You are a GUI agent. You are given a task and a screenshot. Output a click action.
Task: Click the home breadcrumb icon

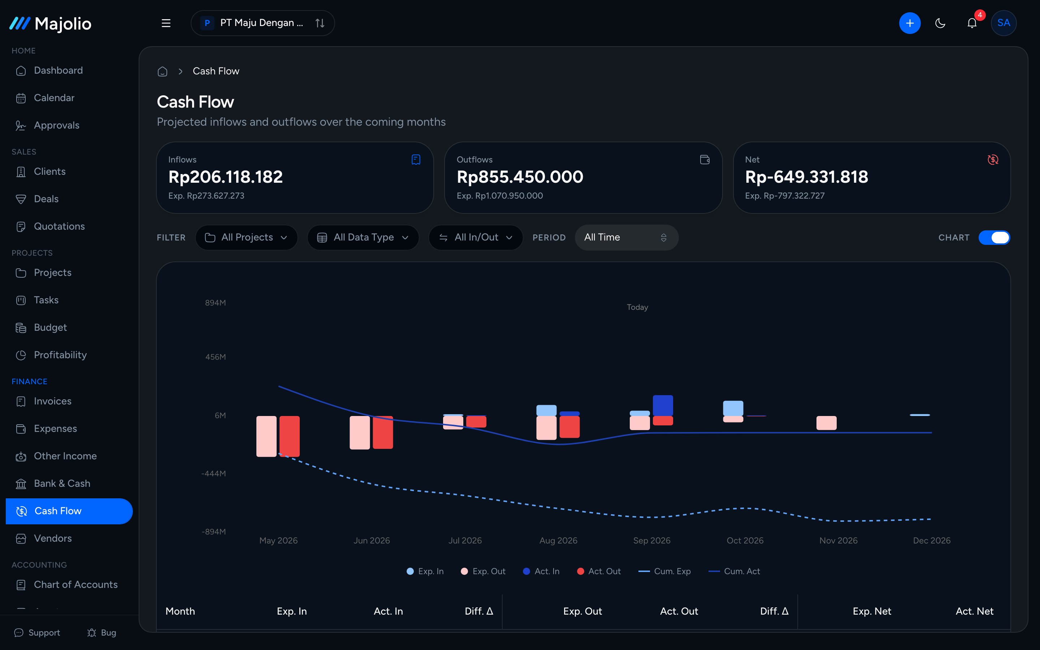(162, 71)
